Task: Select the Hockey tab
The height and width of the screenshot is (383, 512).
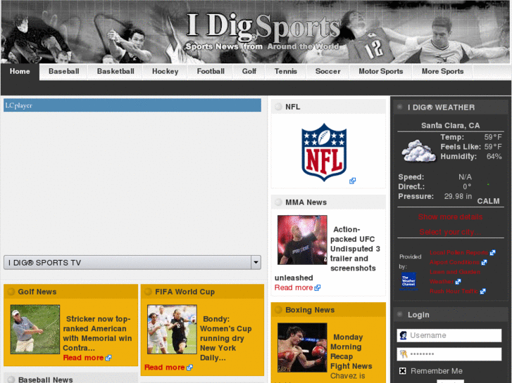Action: [x=166, y=72]
